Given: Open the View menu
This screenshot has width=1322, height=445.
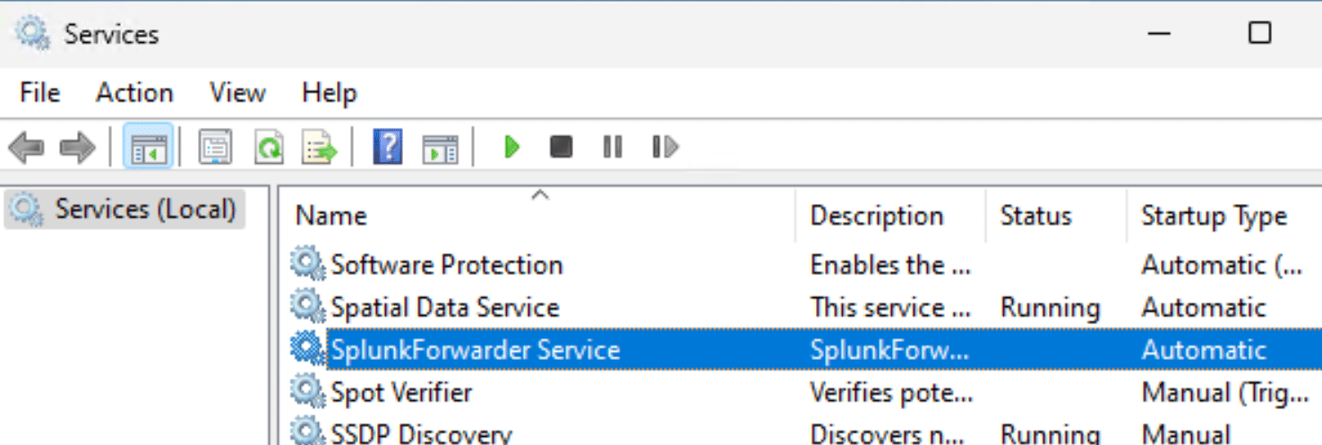Looking at the screenshot, I should [237, 93].
